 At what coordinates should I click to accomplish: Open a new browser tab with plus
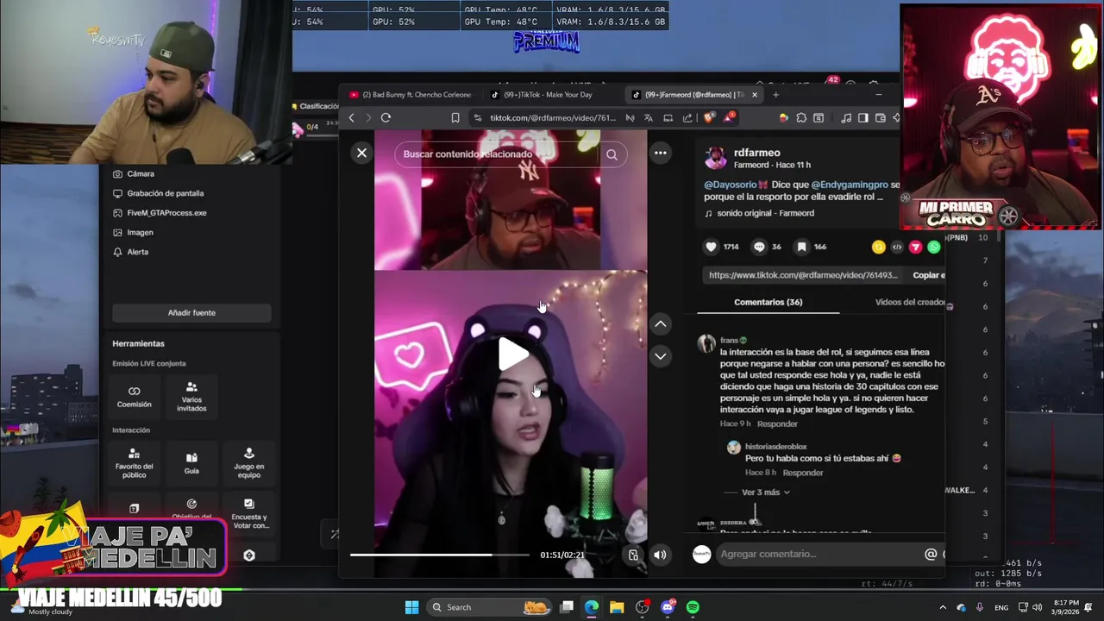click(775, 95)
